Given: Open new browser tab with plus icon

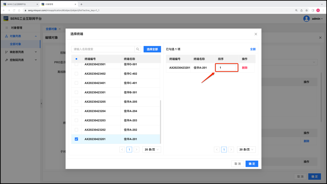Looking at the screenshot, I should point(81,4).
